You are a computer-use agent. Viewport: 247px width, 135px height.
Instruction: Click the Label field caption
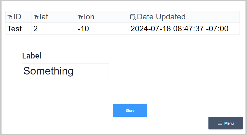pos(32,56)
